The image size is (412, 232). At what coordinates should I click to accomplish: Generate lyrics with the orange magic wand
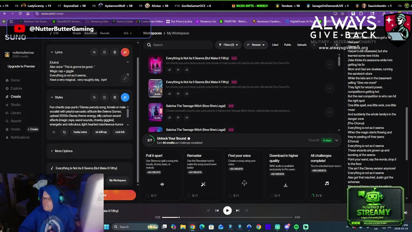tap(125, 52)
